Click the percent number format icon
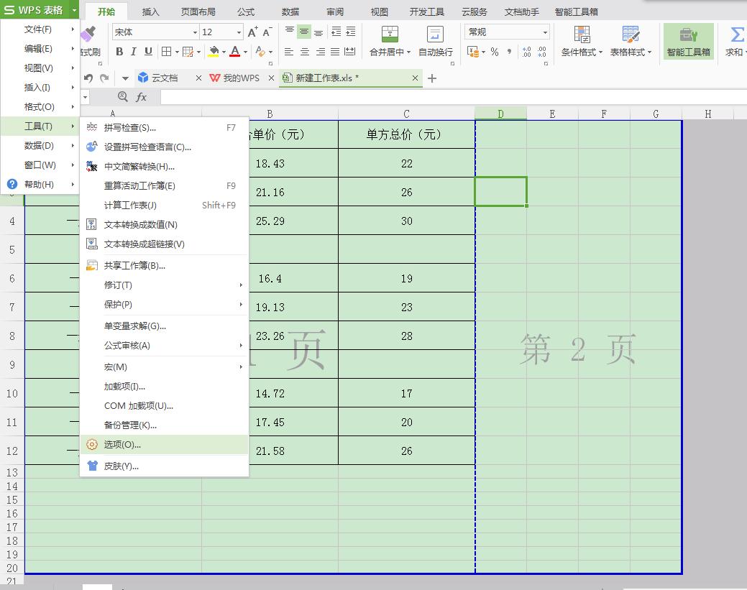Screen dimensions: 747x590 coord(496,52)
